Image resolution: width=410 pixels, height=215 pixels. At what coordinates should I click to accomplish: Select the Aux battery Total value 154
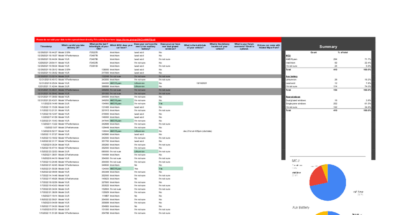pos(335,90)
